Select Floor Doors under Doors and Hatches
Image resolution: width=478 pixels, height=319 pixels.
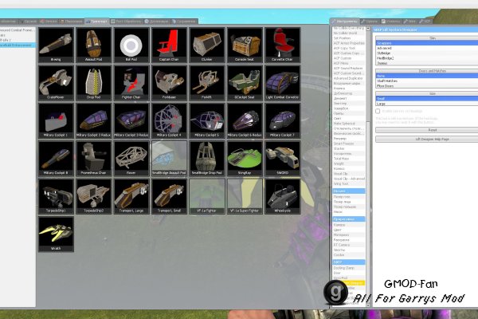point(427,86)
